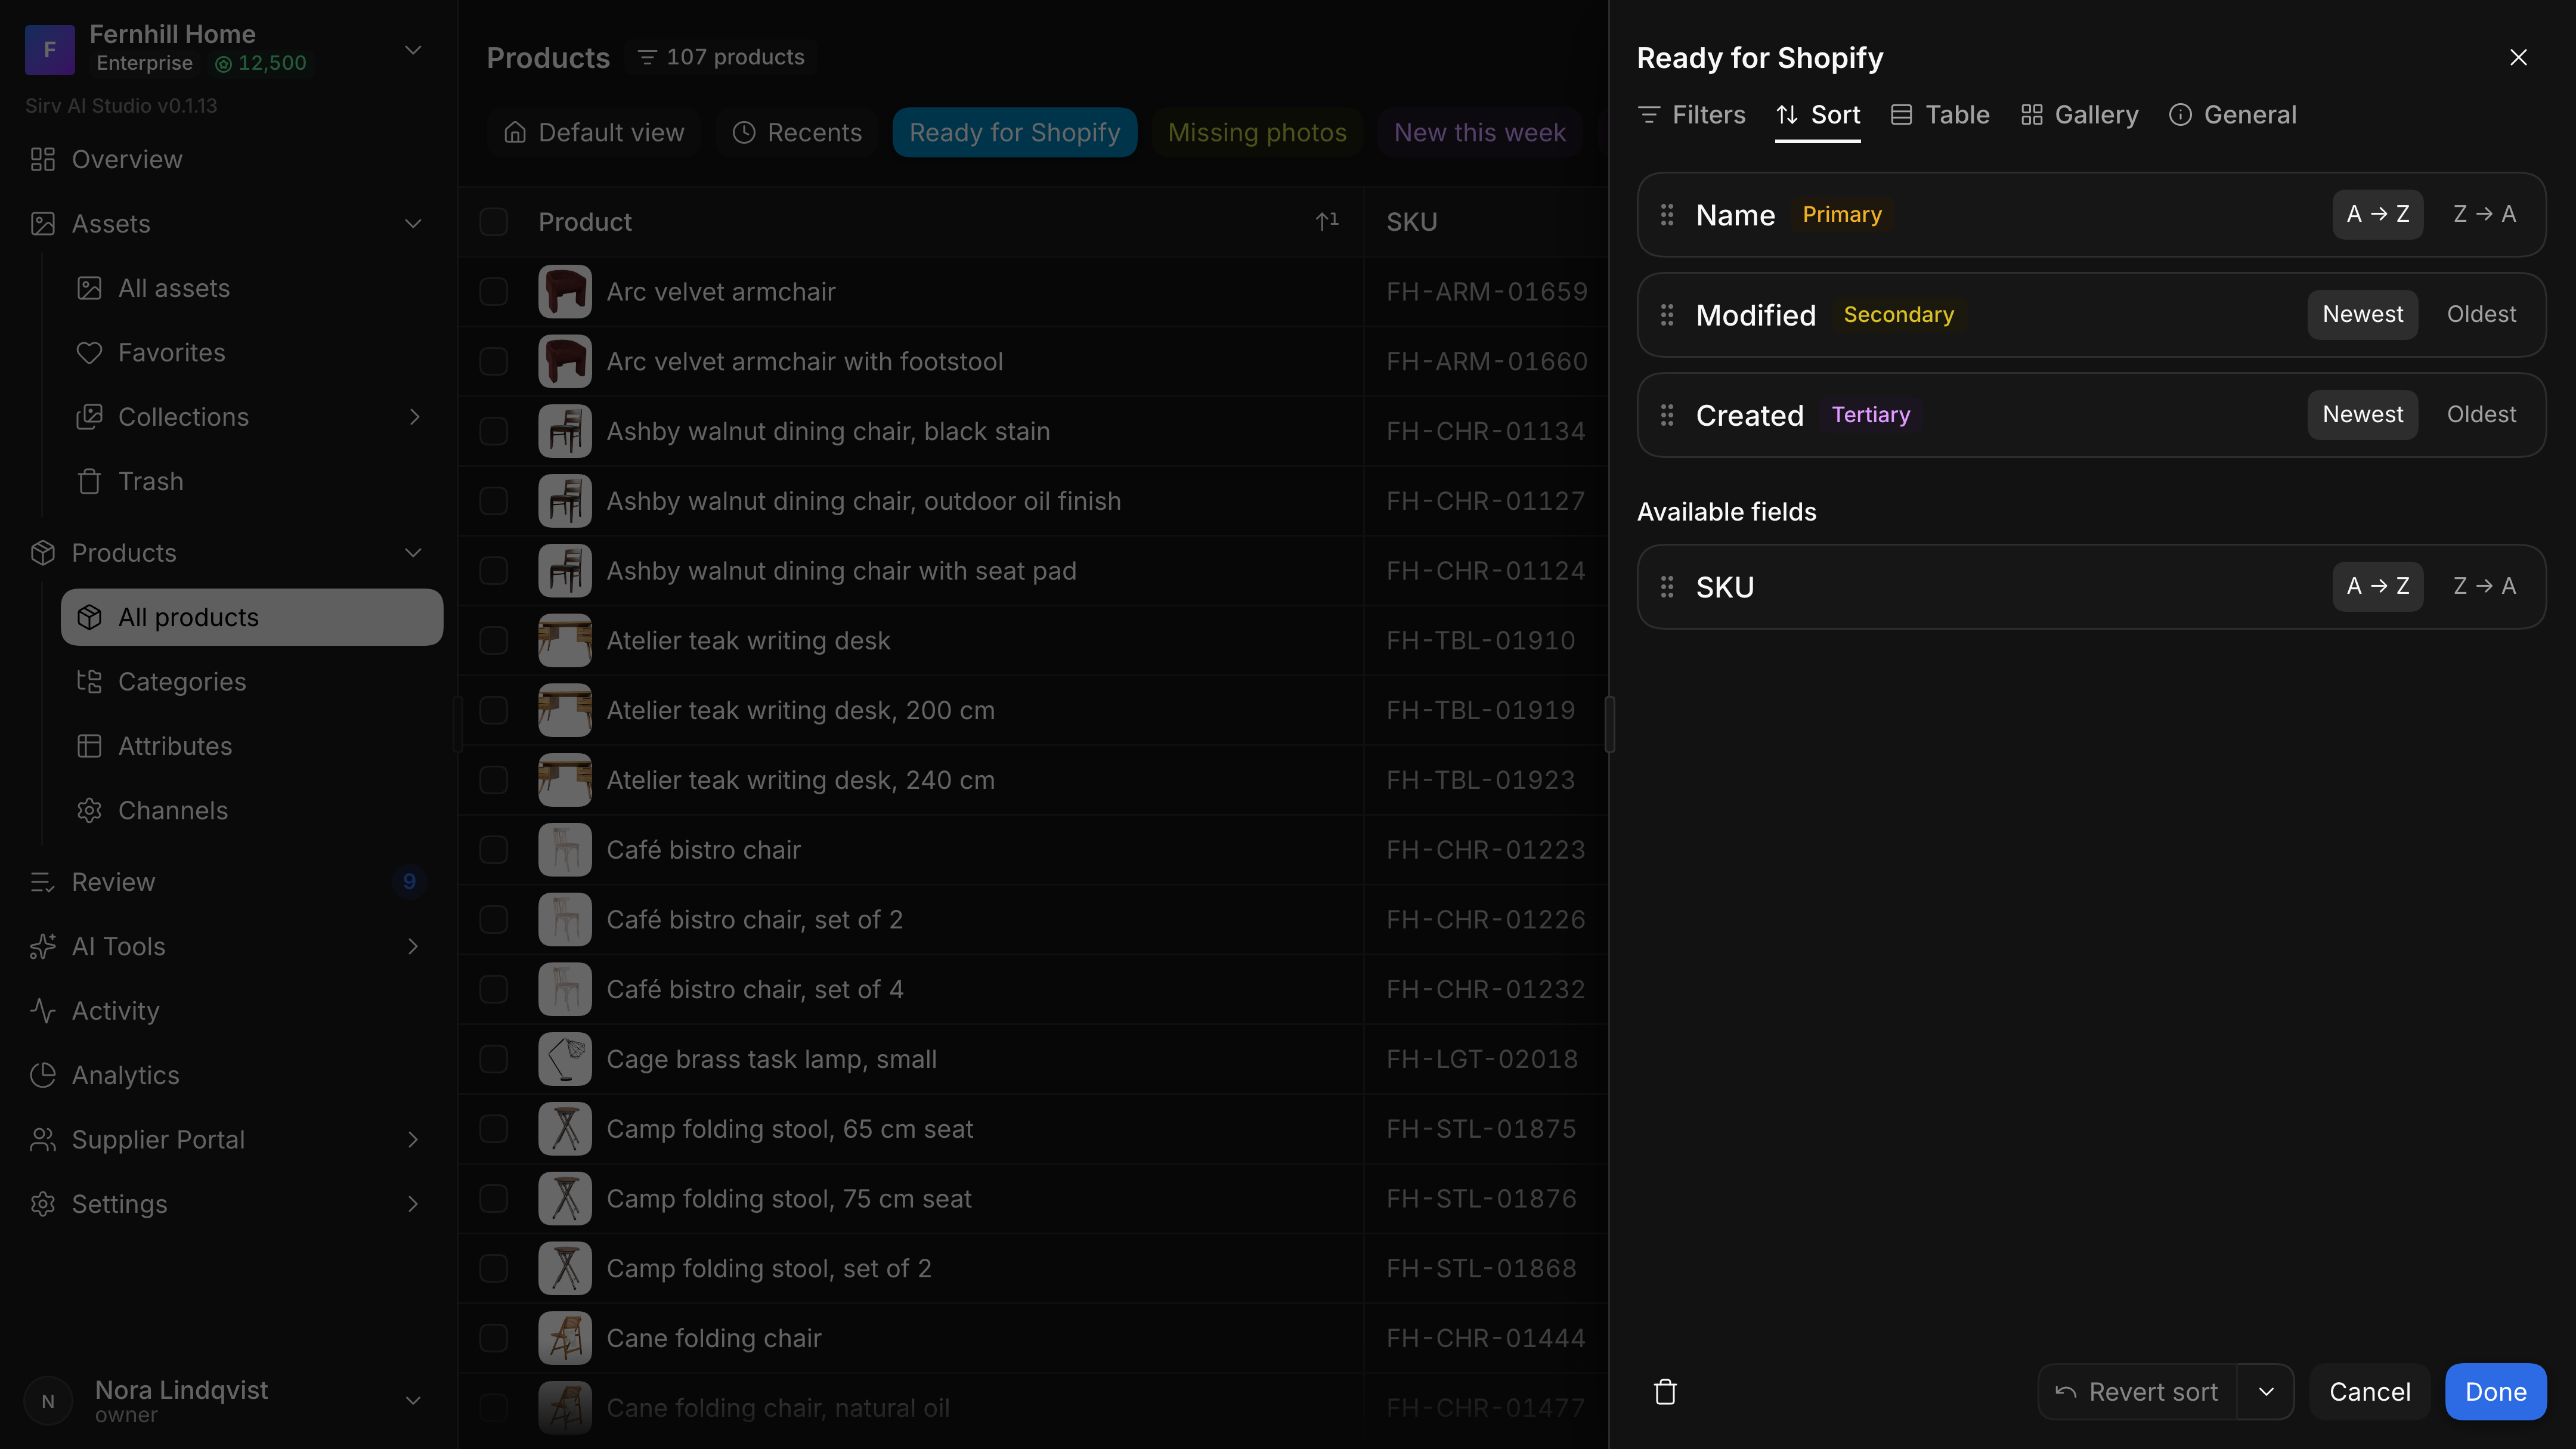Open Nora Lindqvist user menu chevron
Screen dimensions: 2576x1449
point(413,1400)
